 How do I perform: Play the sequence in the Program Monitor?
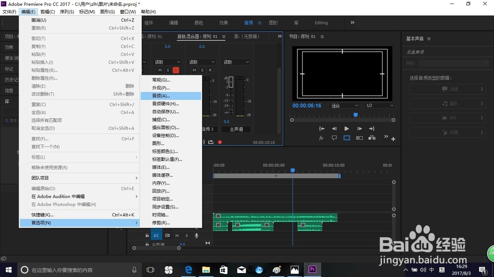(x=347, y=128)
